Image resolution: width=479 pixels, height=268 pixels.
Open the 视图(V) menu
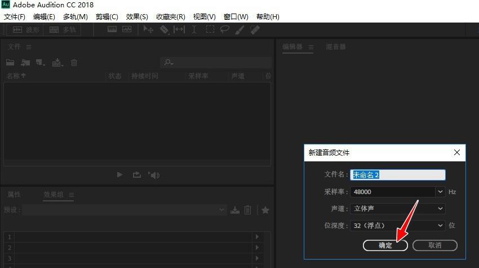tap(205, 16)
